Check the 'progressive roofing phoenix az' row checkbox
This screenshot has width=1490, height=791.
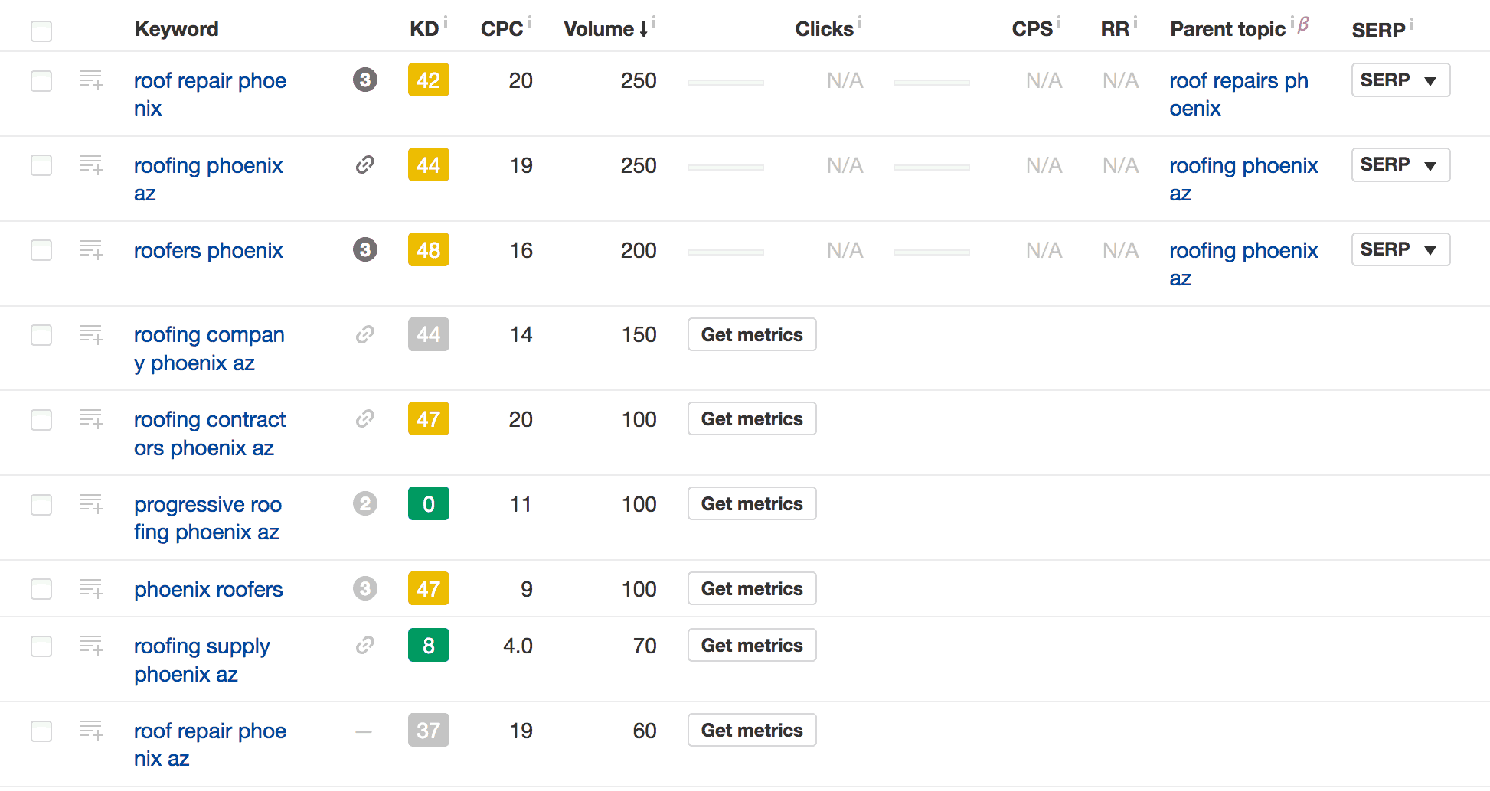pos(41,504)
